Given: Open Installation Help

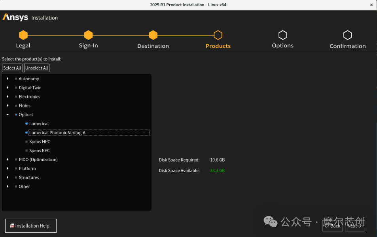Looking at the screenshot, I should coord(31,226).
